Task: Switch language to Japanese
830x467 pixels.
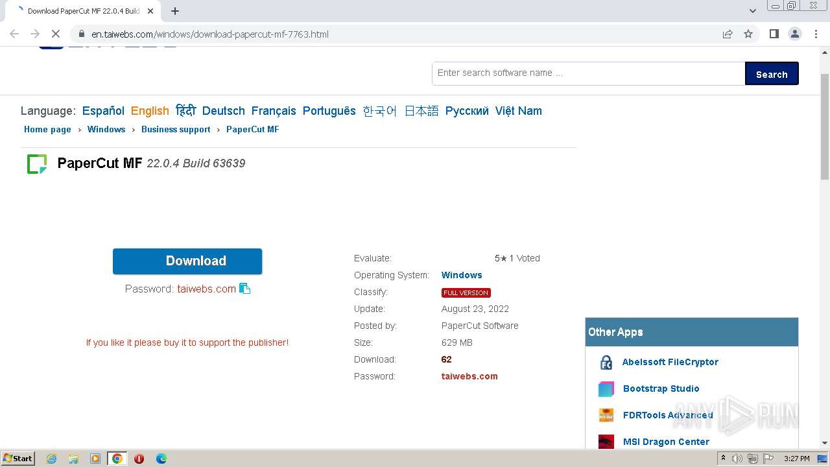Action: (x=421, y=111)
